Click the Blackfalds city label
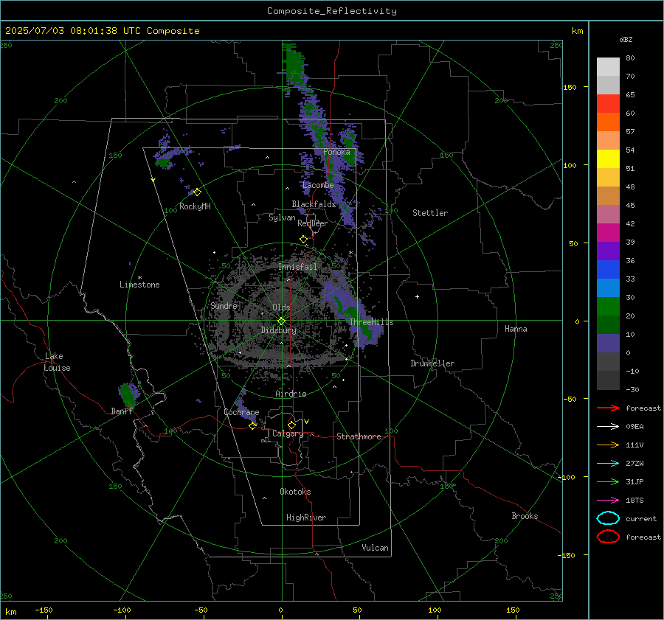Screen dimensions: 664x620 [x=314, y=204]
